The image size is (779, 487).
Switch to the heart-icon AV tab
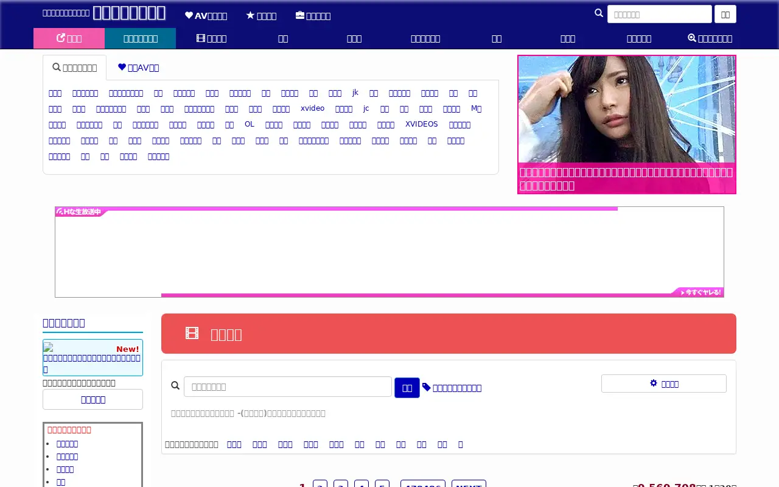(138, 68)
